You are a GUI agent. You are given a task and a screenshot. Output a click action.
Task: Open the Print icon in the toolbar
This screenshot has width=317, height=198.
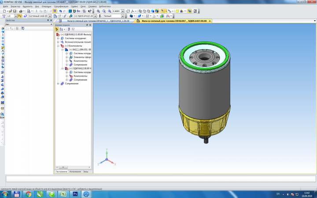coord(21,11)
